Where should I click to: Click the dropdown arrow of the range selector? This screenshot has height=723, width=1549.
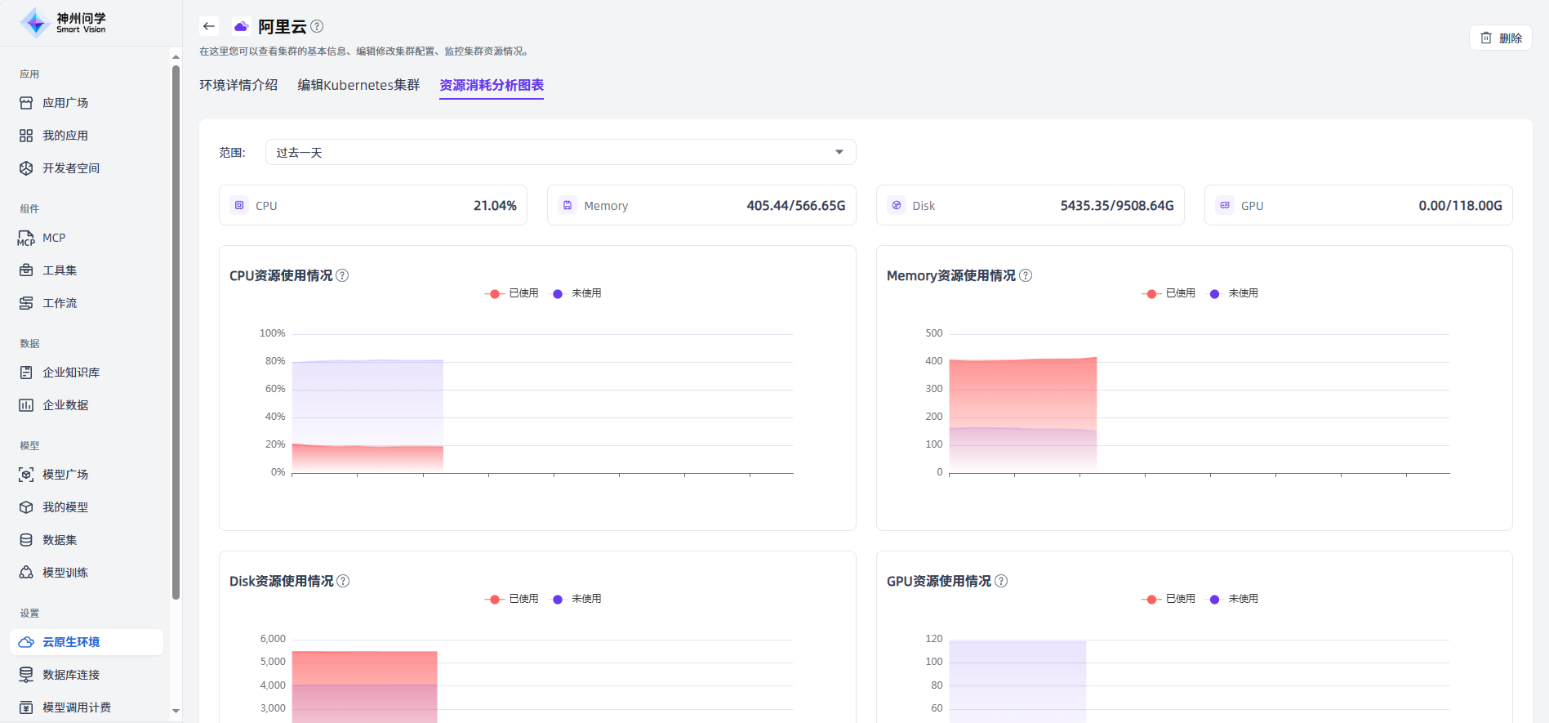pos(839,152)
